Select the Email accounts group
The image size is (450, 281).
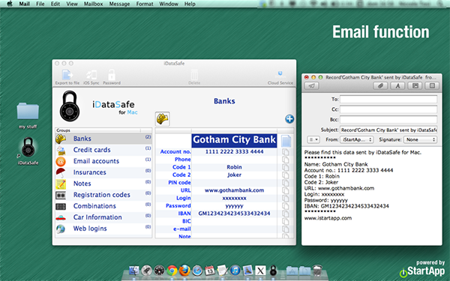click(x=103, y=161)
